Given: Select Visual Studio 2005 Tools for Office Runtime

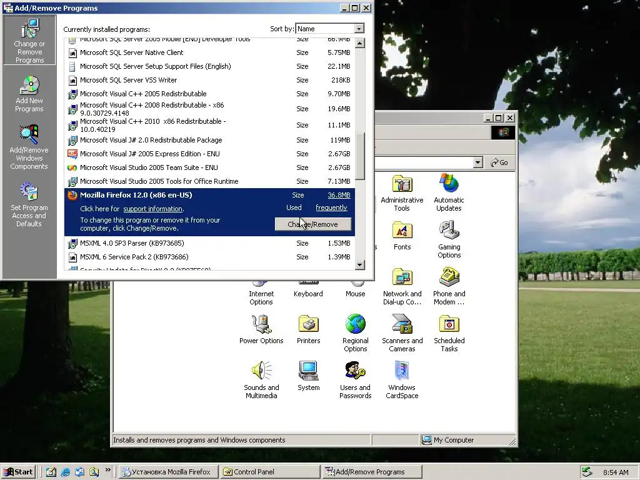Looking at the screenshot, I should pos(209,181).
